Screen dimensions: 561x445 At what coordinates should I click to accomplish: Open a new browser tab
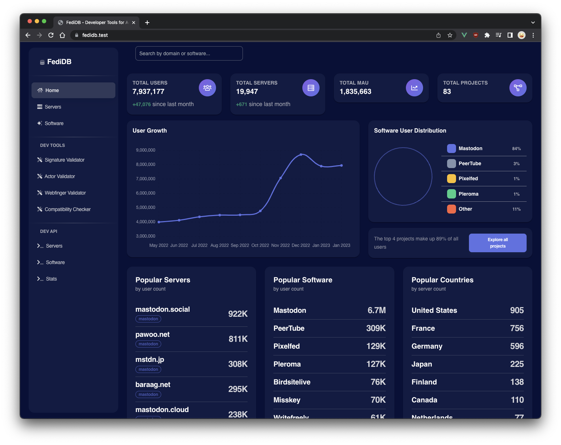click(147, 23)
